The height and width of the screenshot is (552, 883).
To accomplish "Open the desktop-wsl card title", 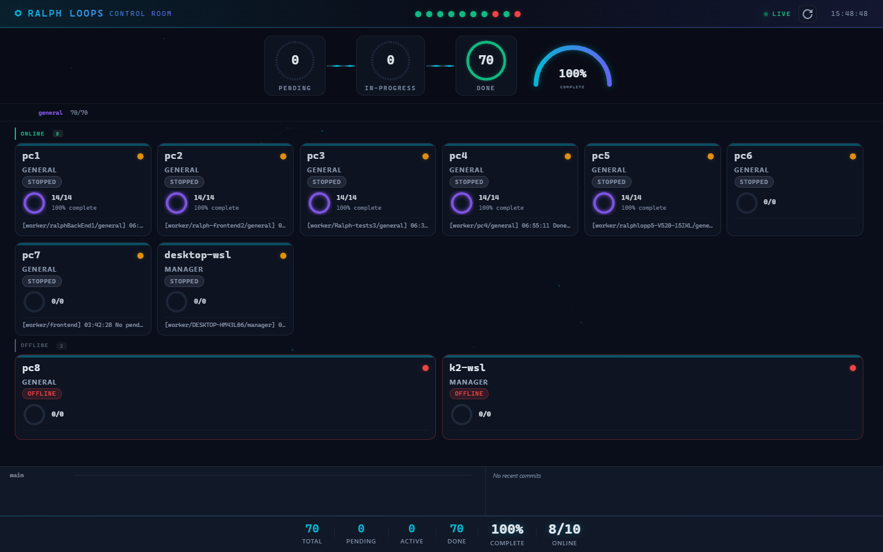I will (x=197, y=255).
